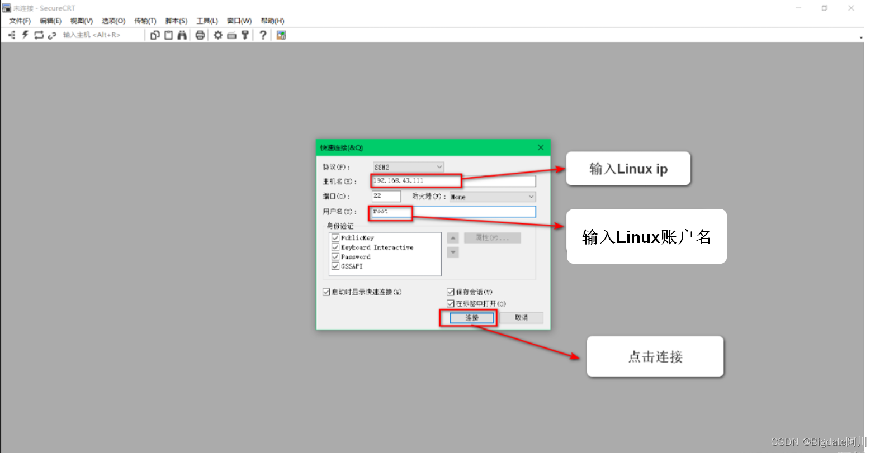Viewport: 875px width, 453px height.
Task: Open the 工具(L) menu
Action: [x=207, y=21]
